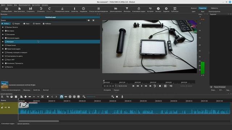
Task: Toggle the timeline snapping magnet
Action: 62,97
